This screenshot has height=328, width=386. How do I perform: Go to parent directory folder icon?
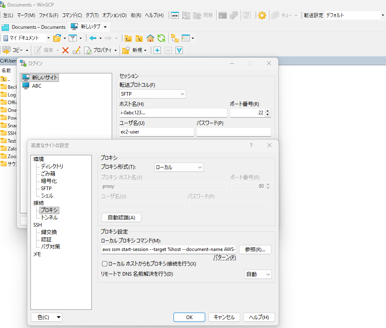[128, 38]
